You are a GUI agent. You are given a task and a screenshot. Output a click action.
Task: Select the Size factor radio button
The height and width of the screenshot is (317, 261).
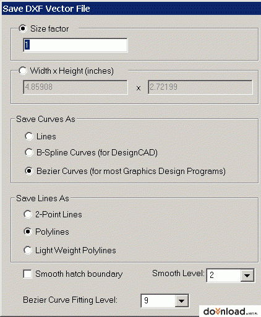23,28
